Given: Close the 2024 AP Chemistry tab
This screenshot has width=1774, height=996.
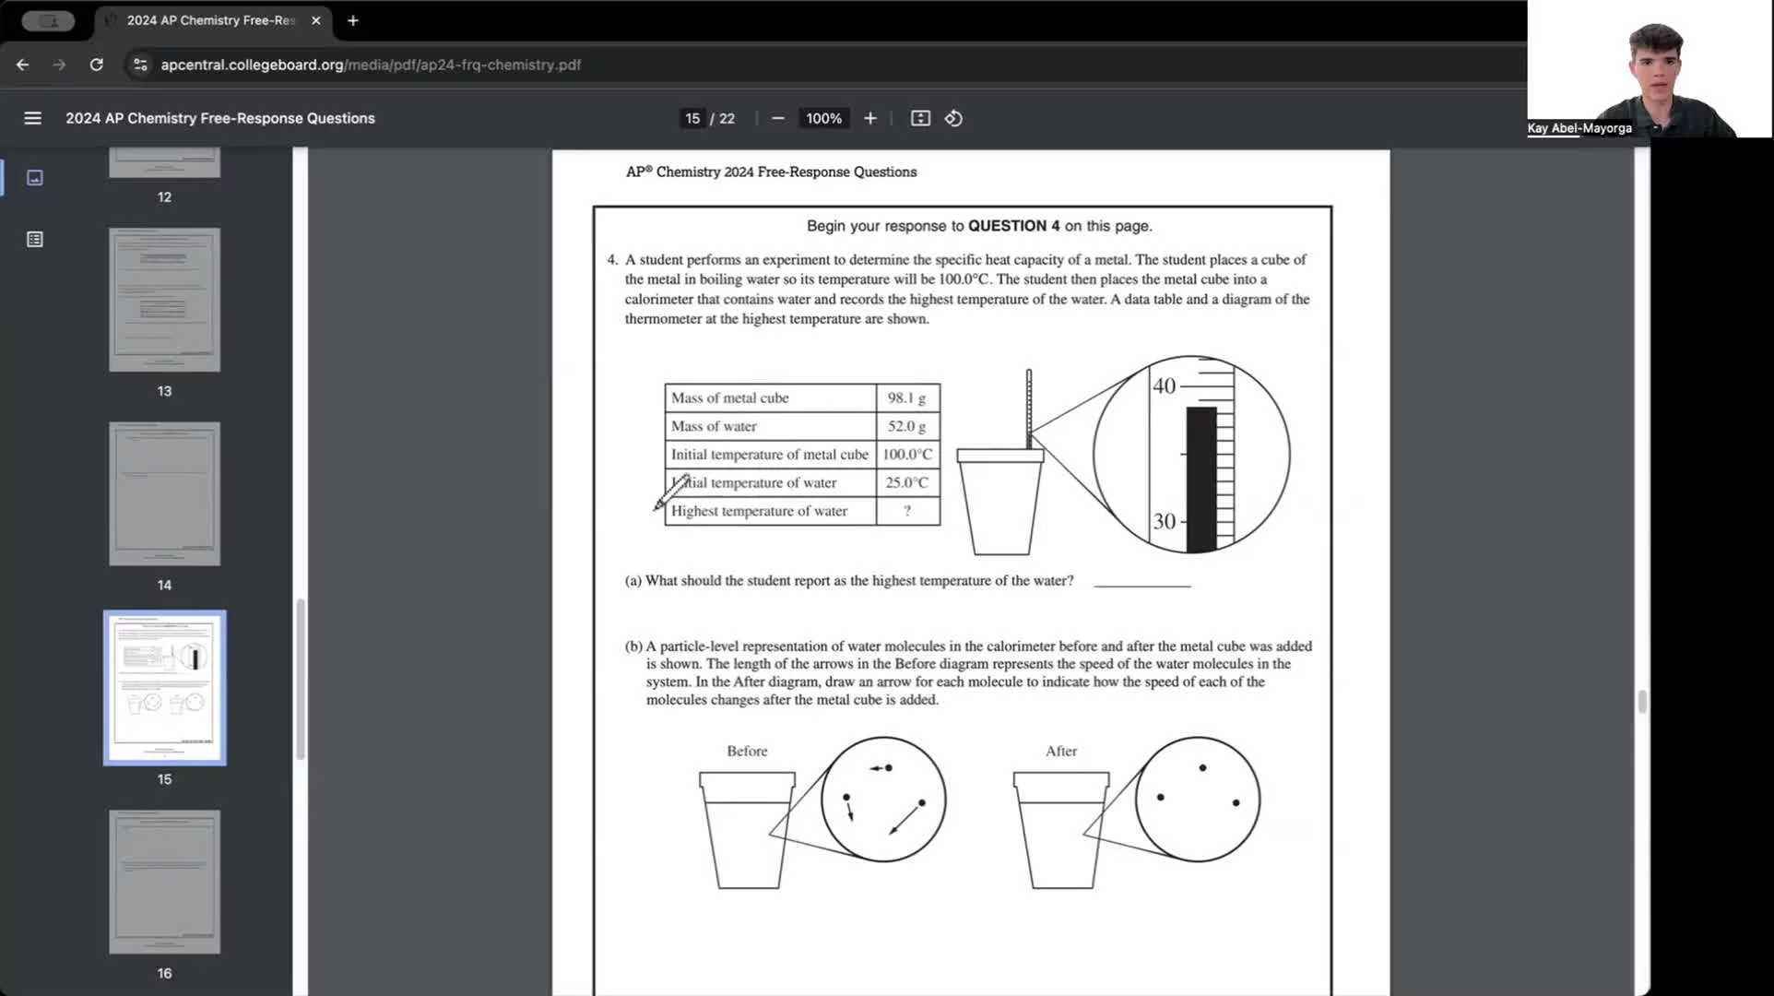Looking at the screenshot, I should coord(316,20).
